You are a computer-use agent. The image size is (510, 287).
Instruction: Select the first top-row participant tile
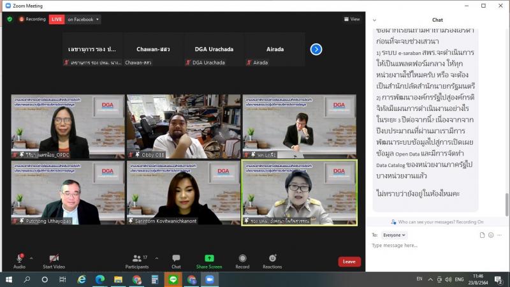[92, 50]
